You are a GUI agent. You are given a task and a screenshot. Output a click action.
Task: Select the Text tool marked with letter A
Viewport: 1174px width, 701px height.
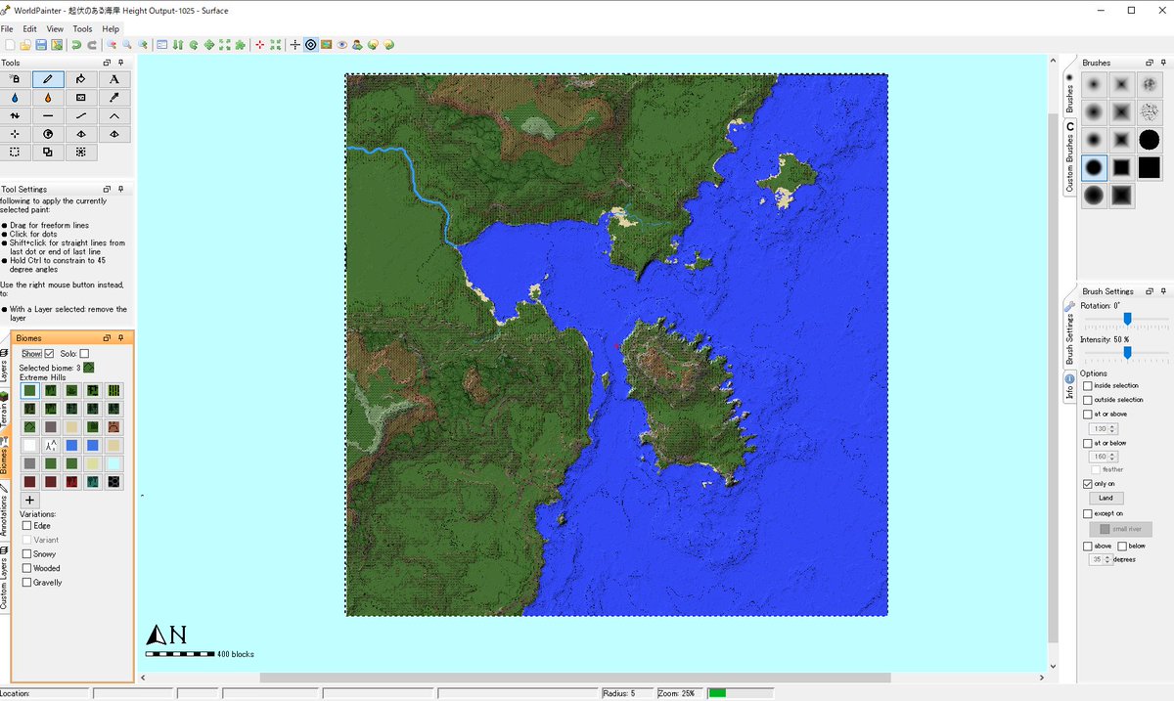(x=113, y=79)
